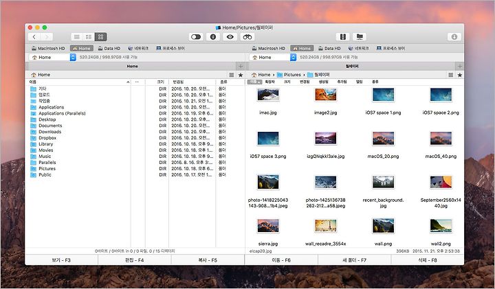
Task: Toggle the hidden files switch in toolbar
Action: coord(196,37)
